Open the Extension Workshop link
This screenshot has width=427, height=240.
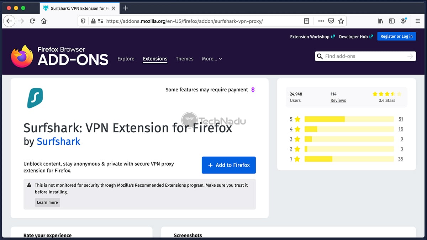pyautogui.click(x=312, y=37)
